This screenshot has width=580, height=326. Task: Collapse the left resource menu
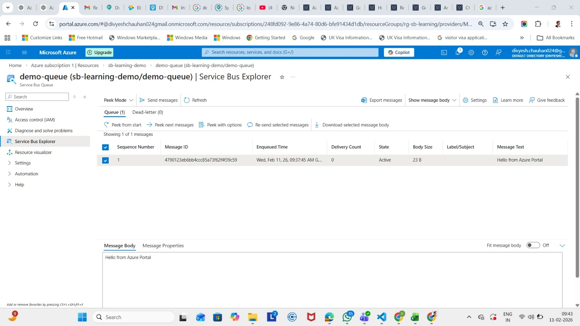pyautogui.click(x=85, y=97)
